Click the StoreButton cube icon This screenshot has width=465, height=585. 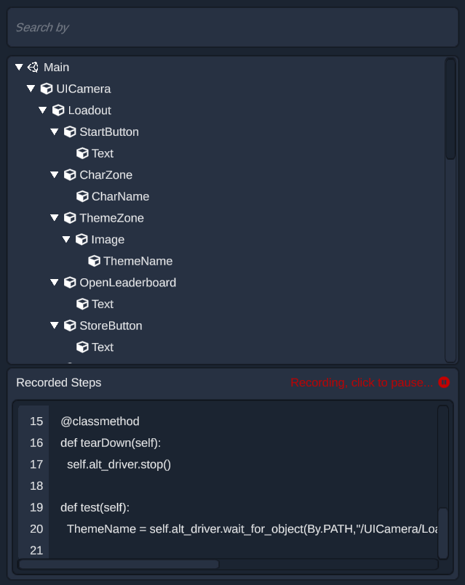tap(70, 326)
